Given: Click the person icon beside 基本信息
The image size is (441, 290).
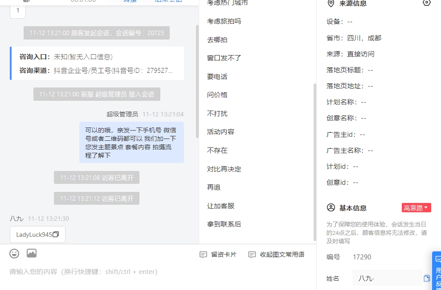Looking at the screenshot, I should click(331, 207).
